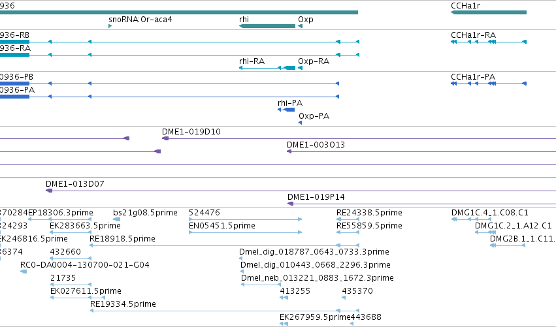
Task: Select the rhi-RA transcript exon block
Action: click(290, 68)
